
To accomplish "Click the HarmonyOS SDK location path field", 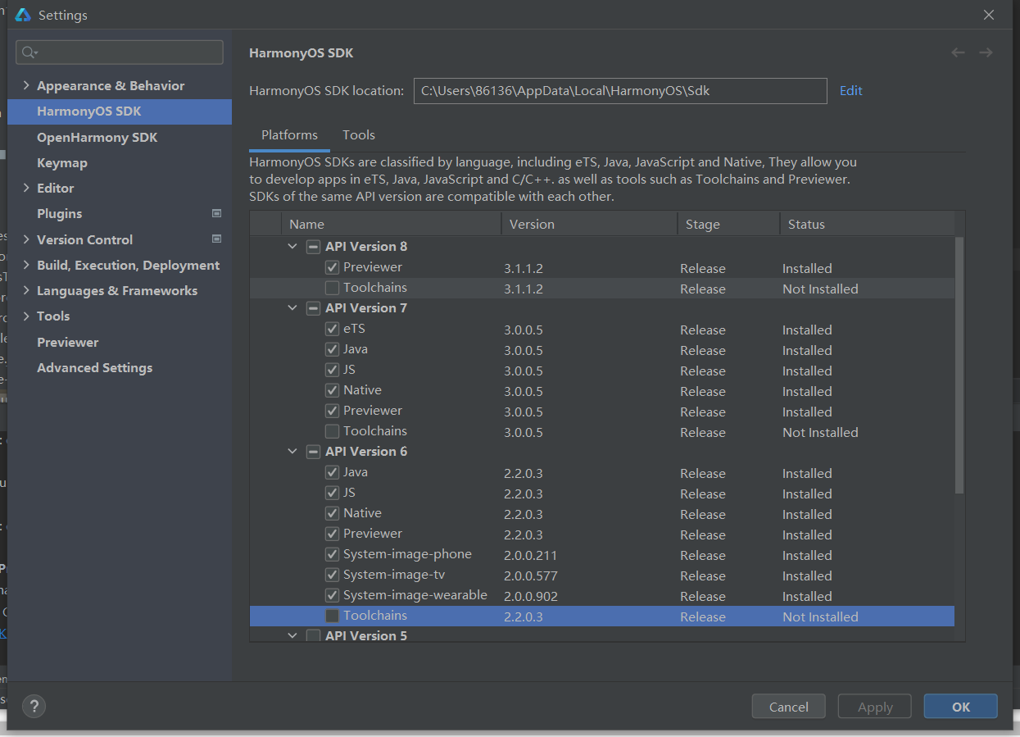I will (620, 91).
